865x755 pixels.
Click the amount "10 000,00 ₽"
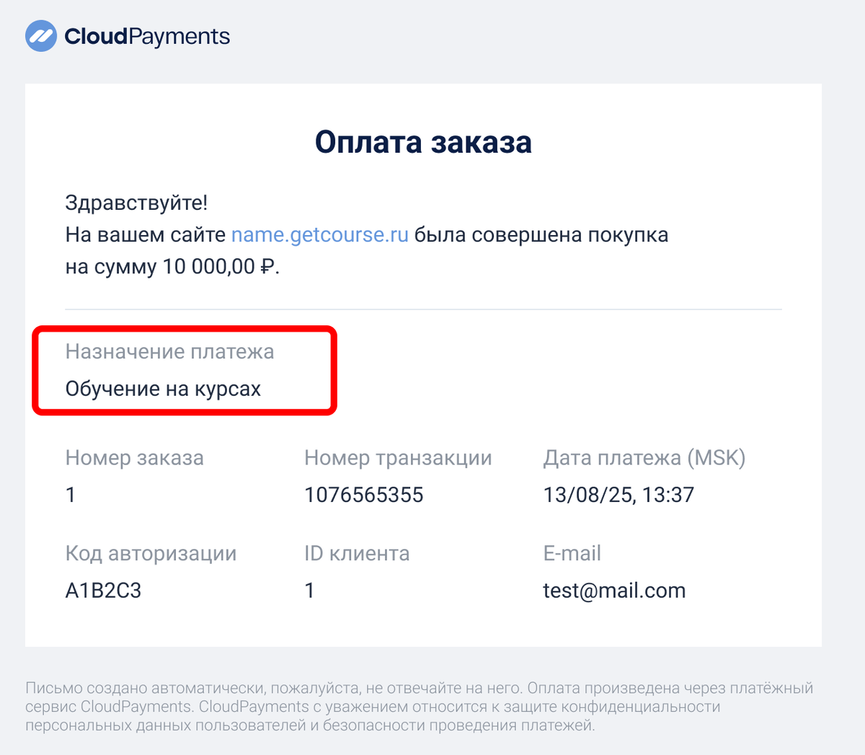click(x=219, y=267)
